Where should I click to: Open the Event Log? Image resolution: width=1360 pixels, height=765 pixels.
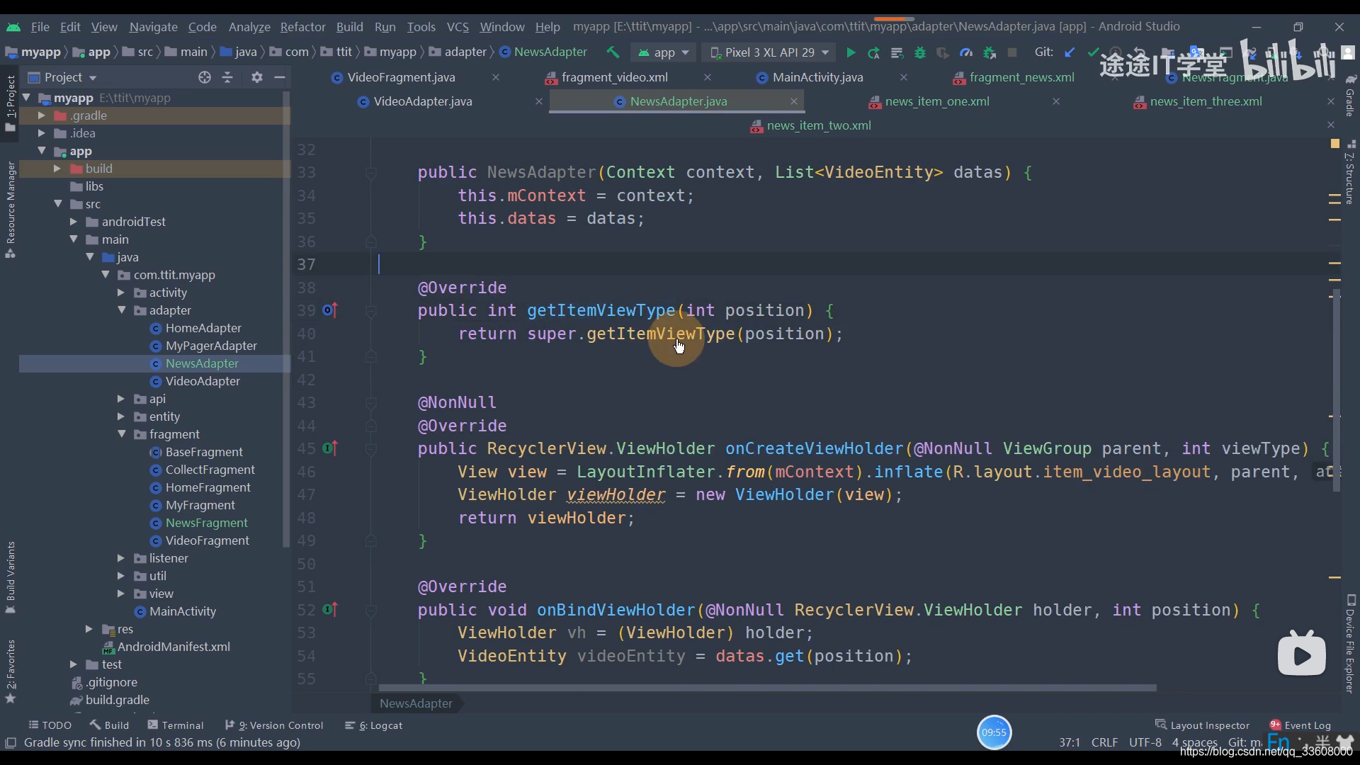pyautogui.click(x=1300, y=725)
